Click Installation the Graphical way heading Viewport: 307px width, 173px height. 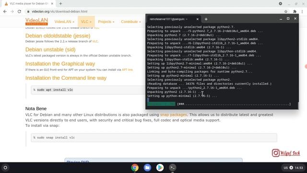60,64
